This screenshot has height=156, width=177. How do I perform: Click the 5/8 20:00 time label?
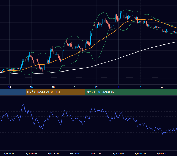click(75, 153)
